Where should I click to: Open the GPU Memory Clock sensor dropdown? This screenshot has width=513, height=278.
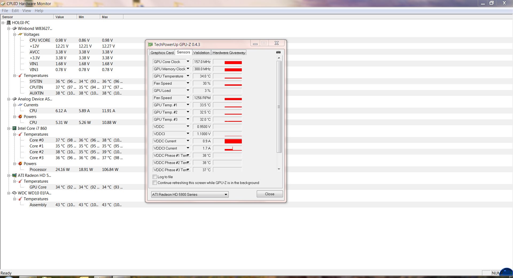tap(188, 69)
